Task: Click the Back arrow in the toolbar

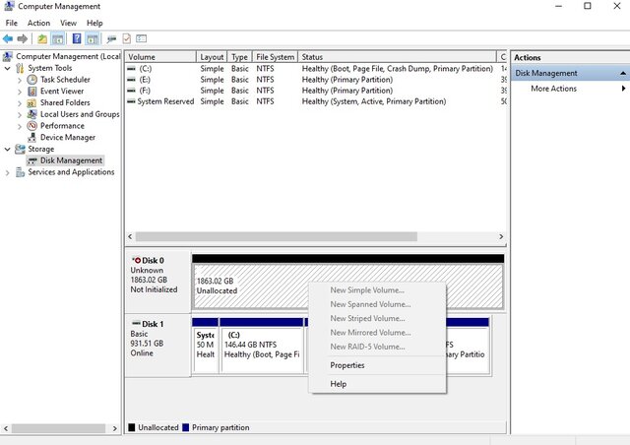Action: point(8,38)
